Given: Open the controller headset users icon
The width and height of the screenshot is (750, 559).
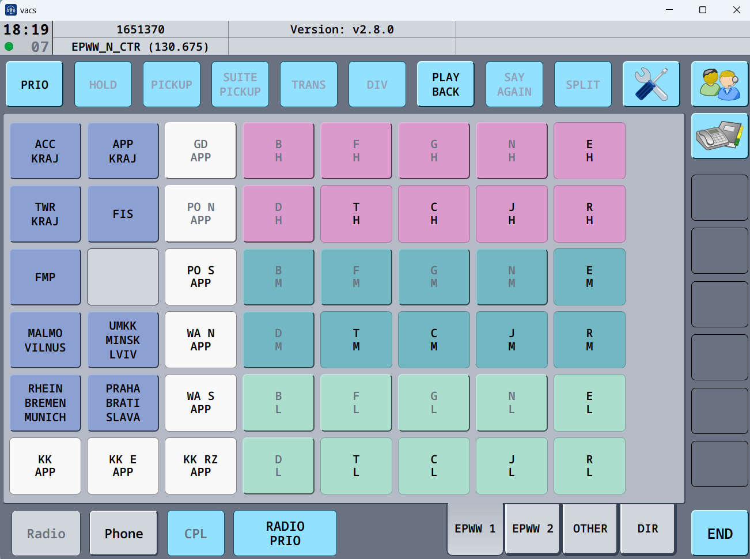Looking at the screenshot, I should (x=720, y=84).
